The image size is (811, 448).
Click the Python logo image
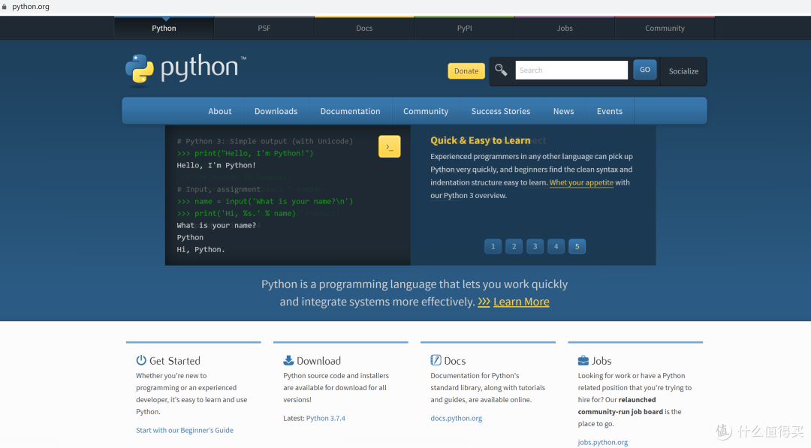[x=185, y=69]
